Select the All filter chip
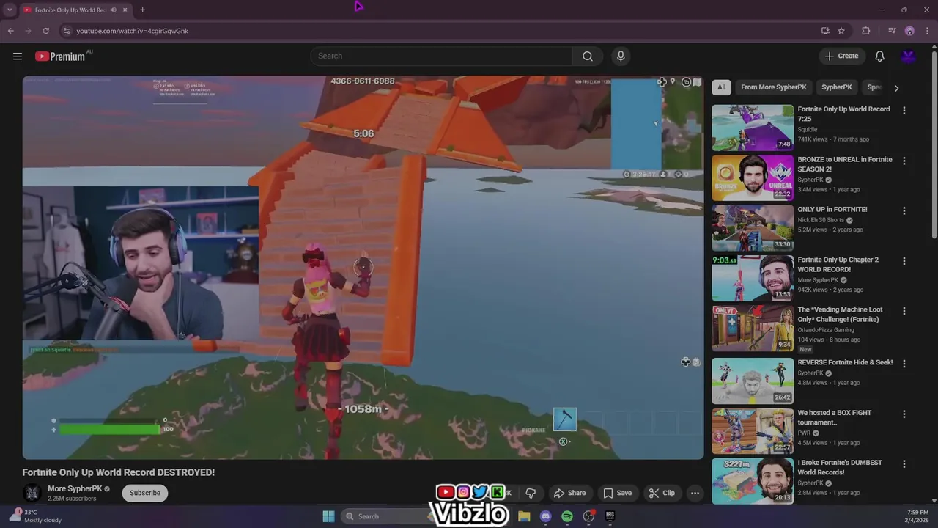The height and width of the screenshot is (528, 938). click(721, 87)
